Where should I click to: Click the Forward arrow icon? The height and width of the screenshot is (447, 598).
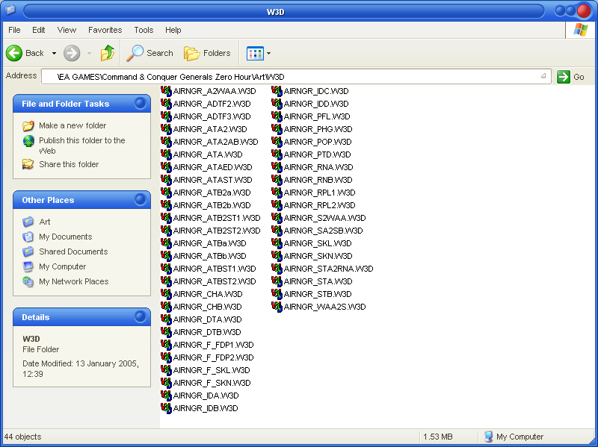72,53
